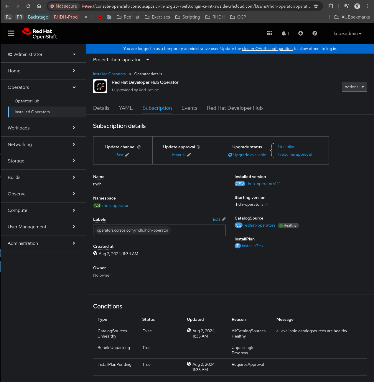
Task: Click the plus import icon in header
Action: (x=300, y=33)
